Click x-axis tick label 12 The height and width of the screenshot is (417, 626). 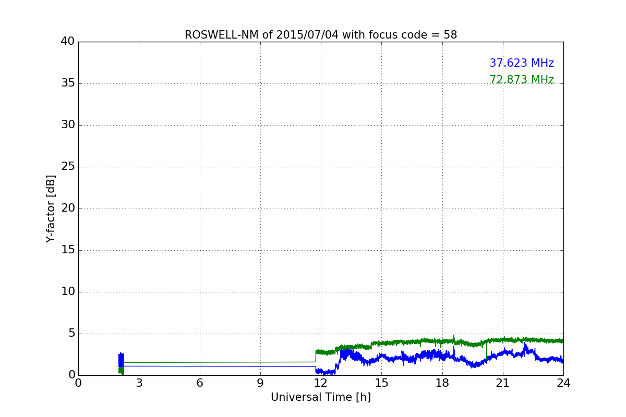(x=321, y=383)
